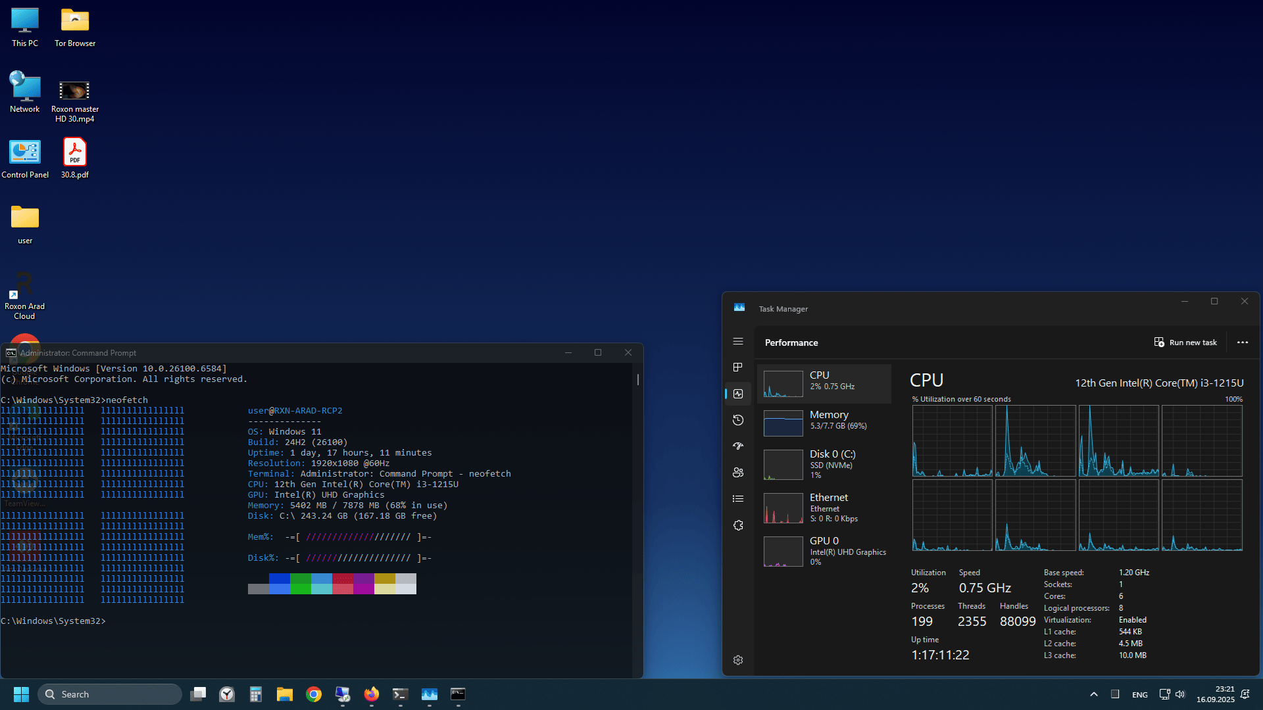The width and height of the screenshot is (1263, 710).
Task: Show hidden system tray icons chevron
Action: click(1093, 694)
